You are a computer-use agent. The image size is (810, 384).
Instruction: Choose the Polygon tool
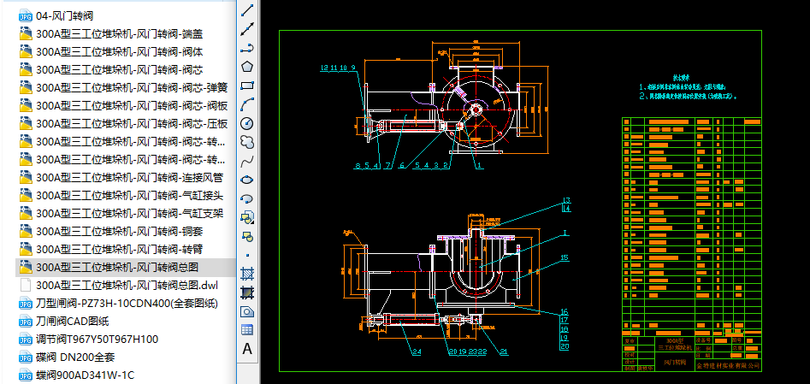tap(247, 67)
